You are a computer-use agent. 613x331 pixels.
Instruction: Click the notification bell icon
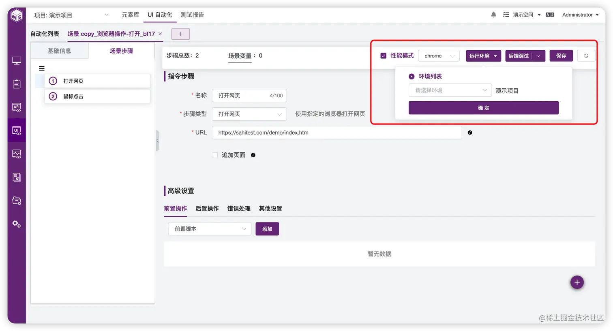493,15
